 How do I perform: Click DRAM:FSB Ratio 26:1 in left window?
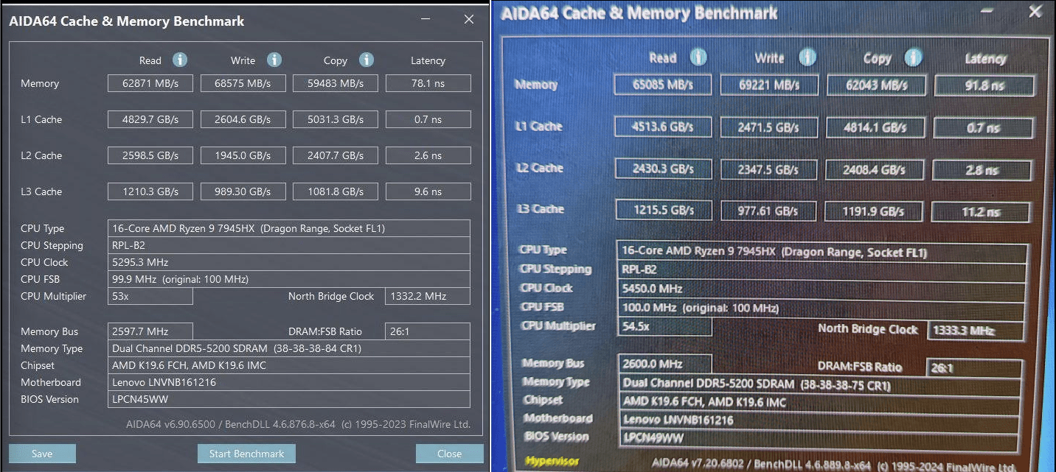tap(428, 331)
